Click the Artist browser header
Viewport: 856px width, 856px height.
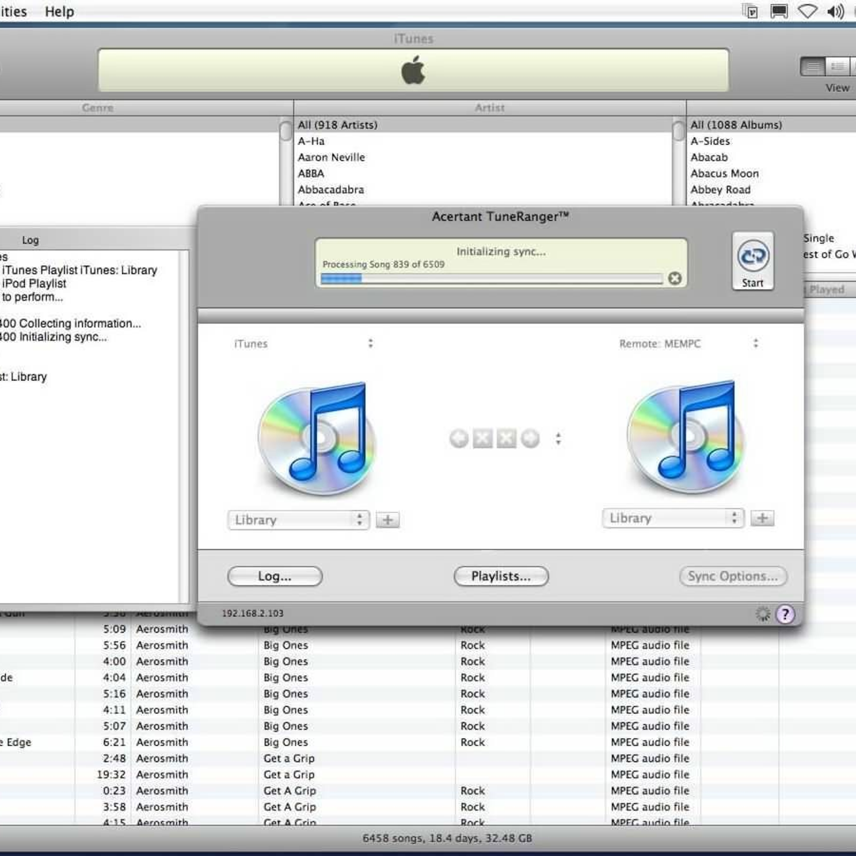490,108
